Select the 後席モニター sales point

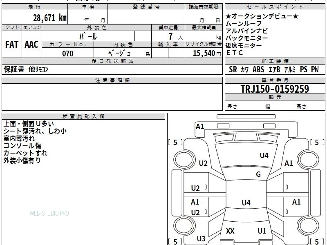244,45
